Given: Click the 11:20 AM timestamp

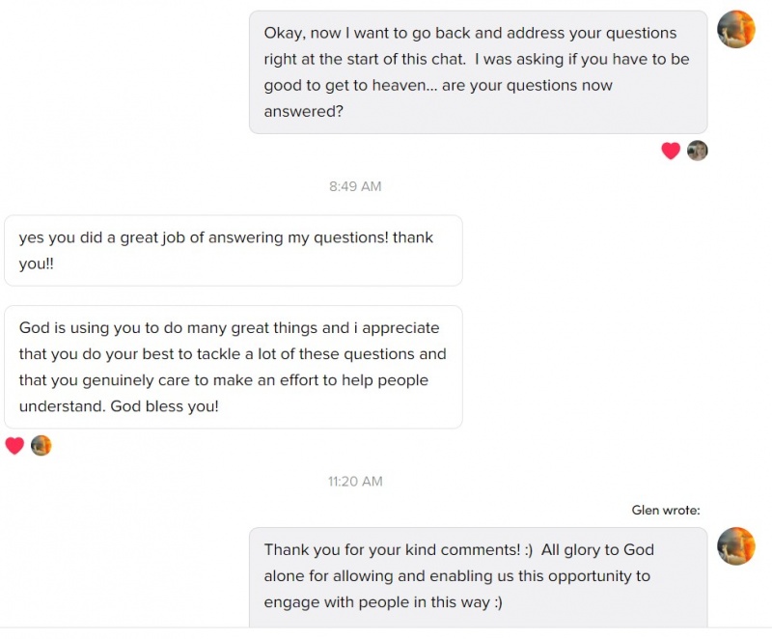Looking at the screenshot, I should point(355,481).
